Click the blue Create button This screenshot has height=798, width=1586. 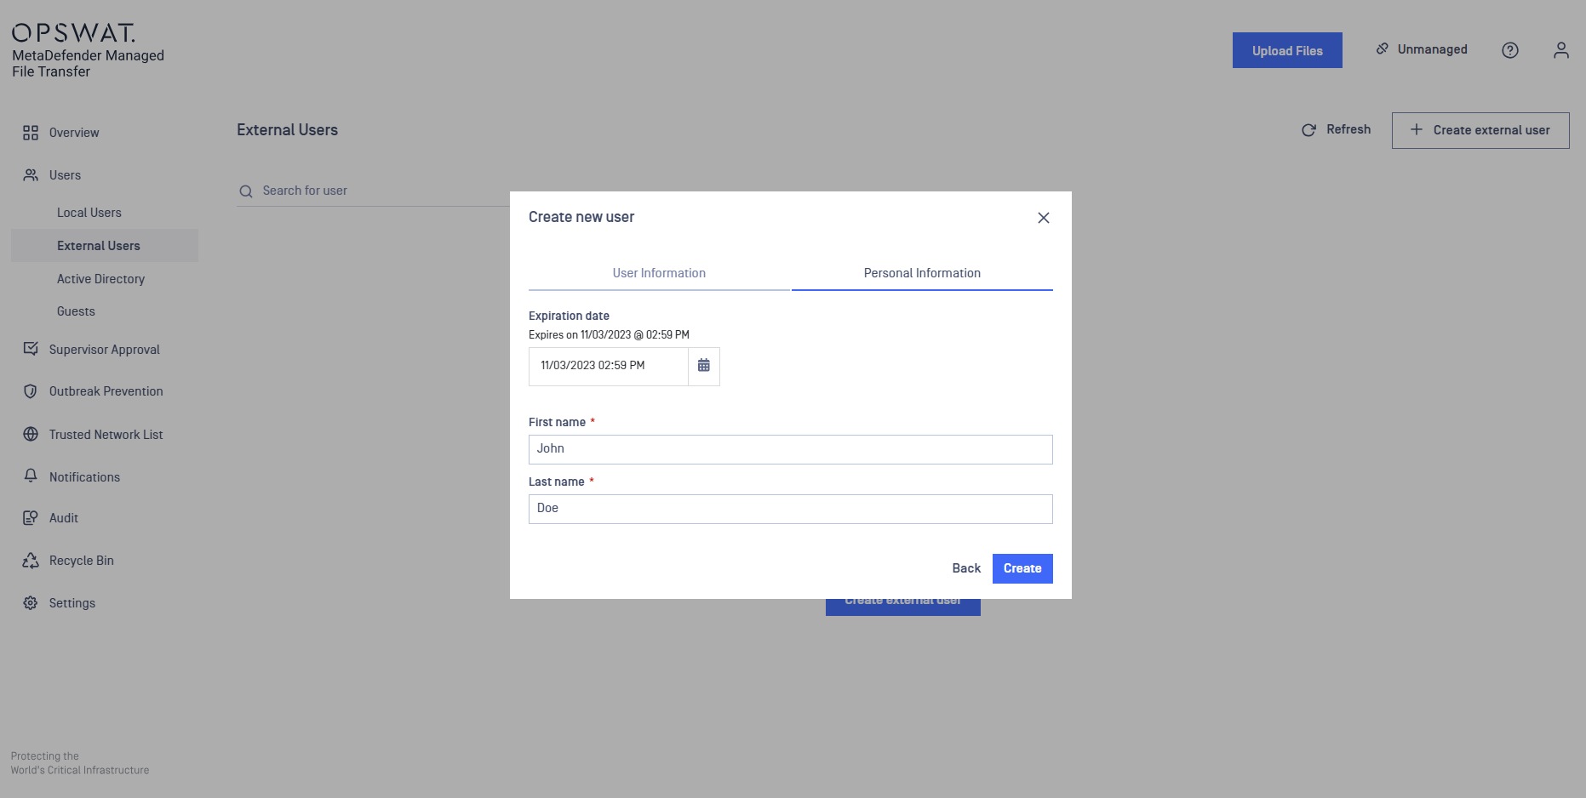click(1022, 568)
